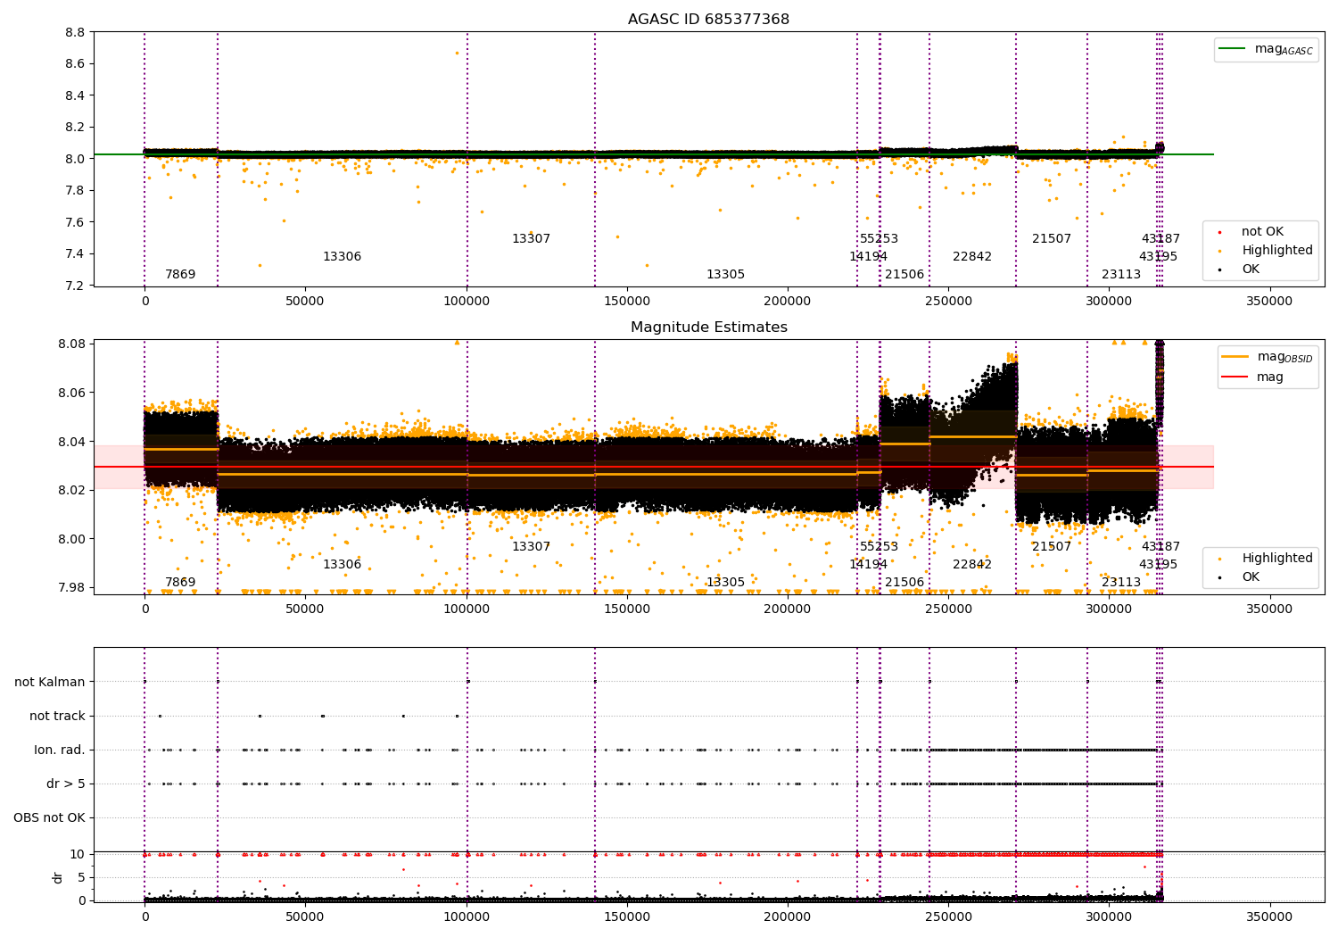Click the 'Ion. rad.' row label
1338x937 pixels.
click(x=60, y=750)
